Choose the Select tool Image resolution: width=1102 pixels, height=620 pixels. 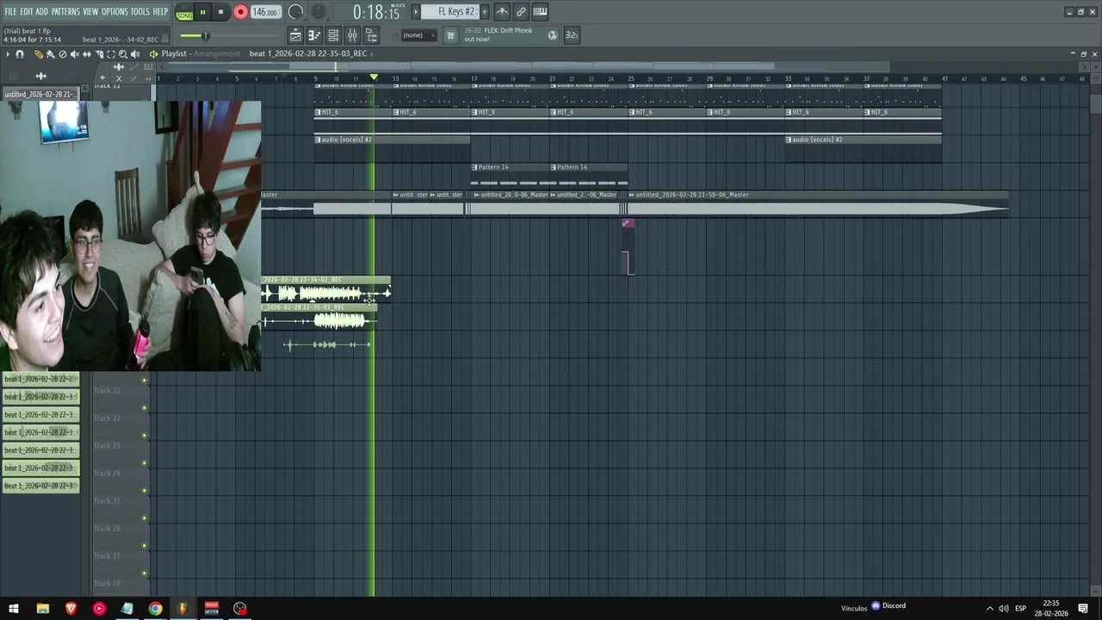(x=111, y=53)
